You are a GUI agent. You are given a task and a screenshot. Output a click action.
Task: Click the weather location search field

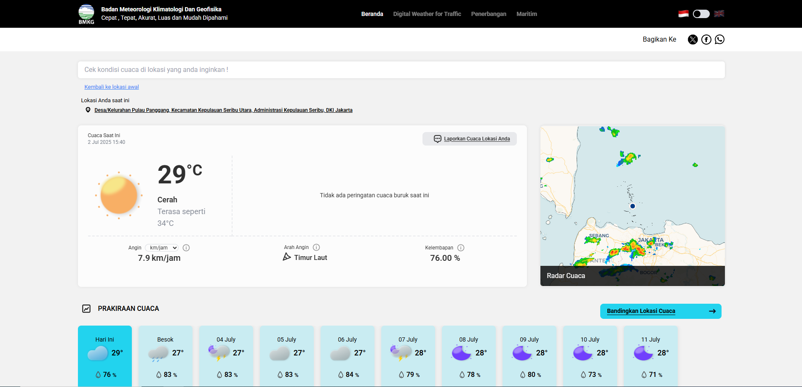tap(401, 70)
